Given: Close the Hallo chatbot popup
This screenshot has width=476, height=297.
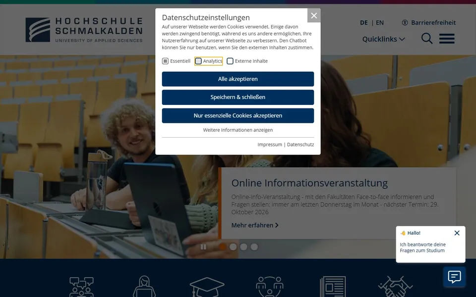Looking at the screenshot, I should [457, 233].
